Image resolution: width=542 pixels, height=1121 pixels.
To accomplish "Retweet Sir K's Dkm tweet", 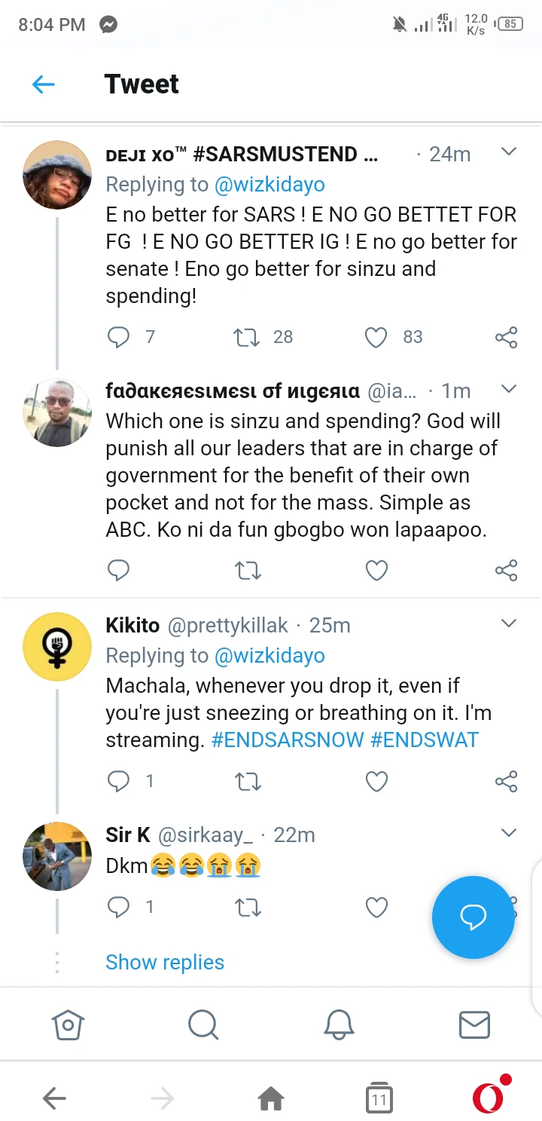I will point(248,908).
